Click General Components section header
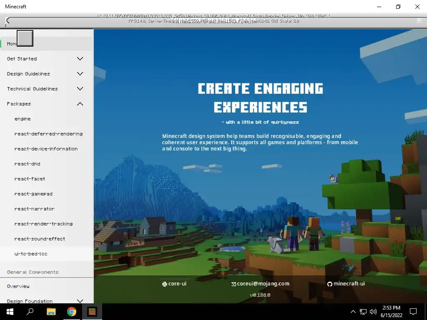This screenshot has width=427, height=320. (33, 272)
